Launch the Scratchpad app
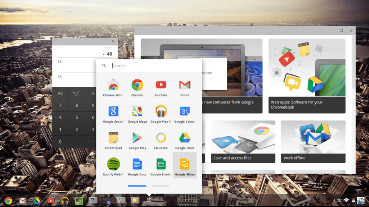This screenshot has height=207, width=369. (x=114, y=141)
